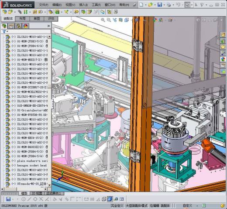This screenshot has width=227, height=209.
Task: Open the ConfigurationManager tab icon
Action: click(18, 26)
